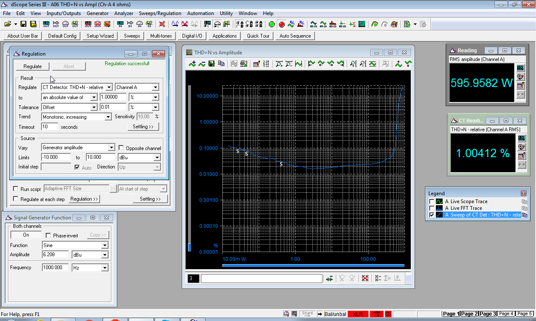Toggle the Auto initial step checkbox
This screenshot has width=536, height=321.
77,167
